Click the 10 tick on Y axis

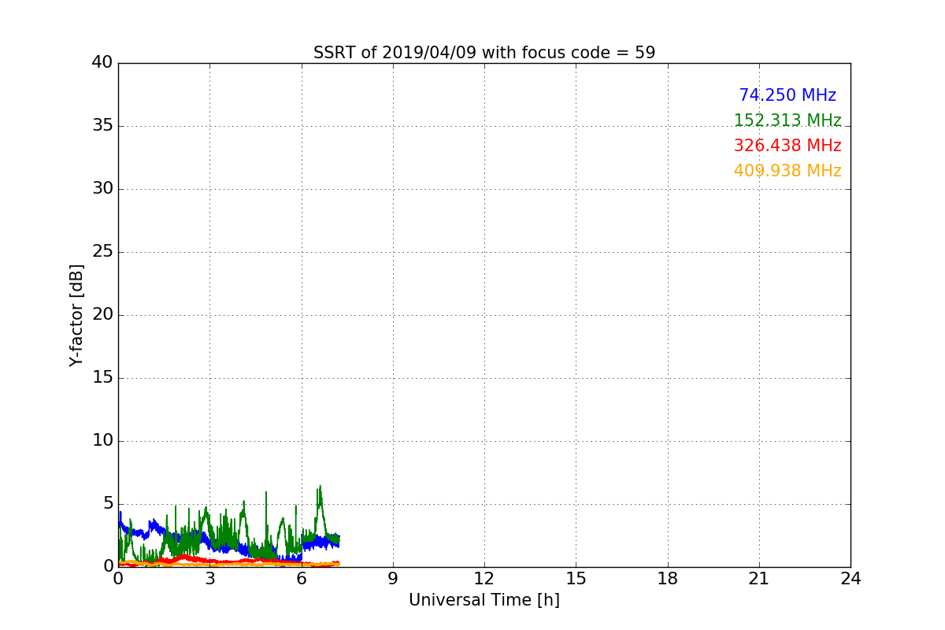pos(102,441)
